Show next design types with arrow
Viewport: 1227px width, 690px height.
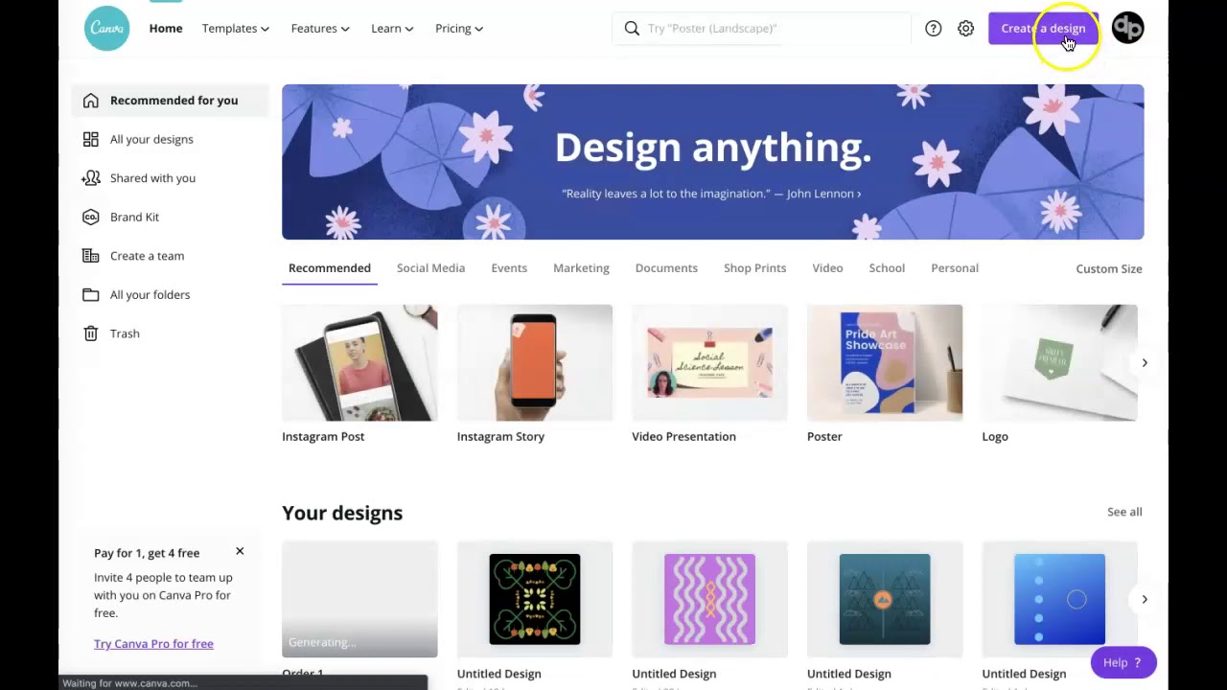[1144, 363]
